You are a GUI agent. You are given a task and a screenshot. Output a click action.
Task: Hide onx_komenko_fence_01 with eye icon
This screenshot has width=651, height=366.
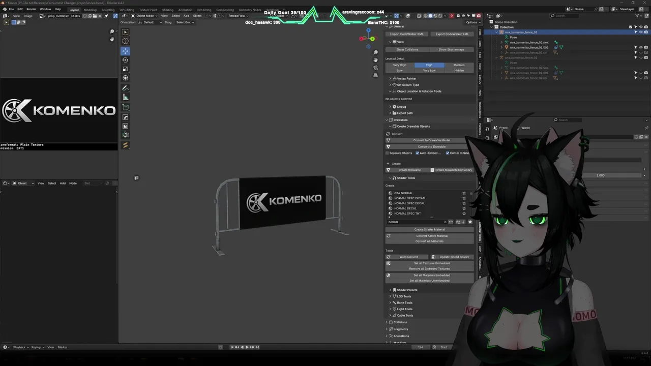tap(641, 32)
